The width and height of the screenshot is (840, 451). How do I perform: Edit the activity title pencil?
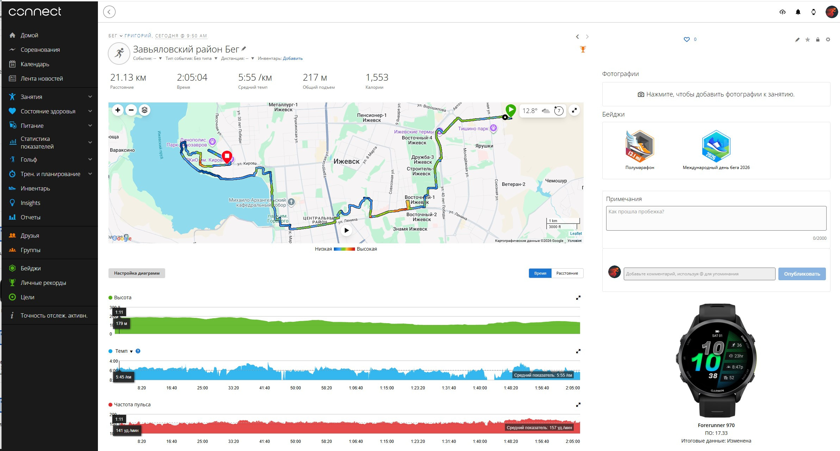244,49
